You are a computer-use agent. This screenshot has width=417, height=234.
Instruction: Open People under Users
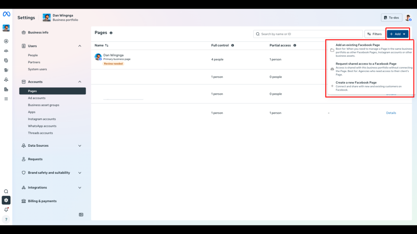tap(33, 55)
